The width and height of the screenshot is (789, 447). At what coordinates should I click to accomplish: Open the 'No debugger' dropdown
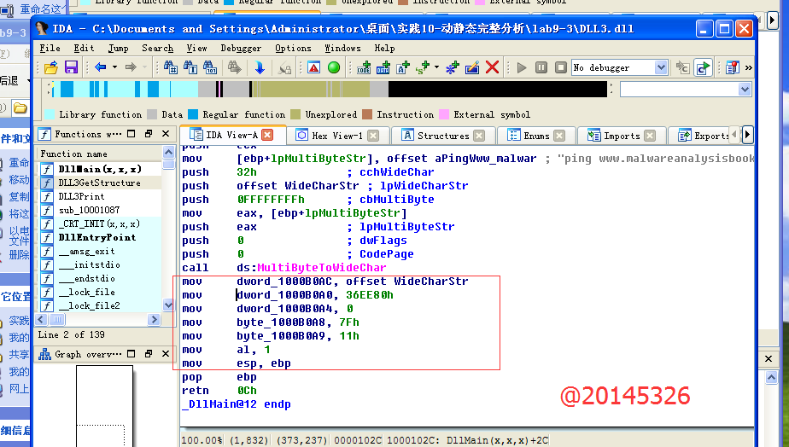661,67
